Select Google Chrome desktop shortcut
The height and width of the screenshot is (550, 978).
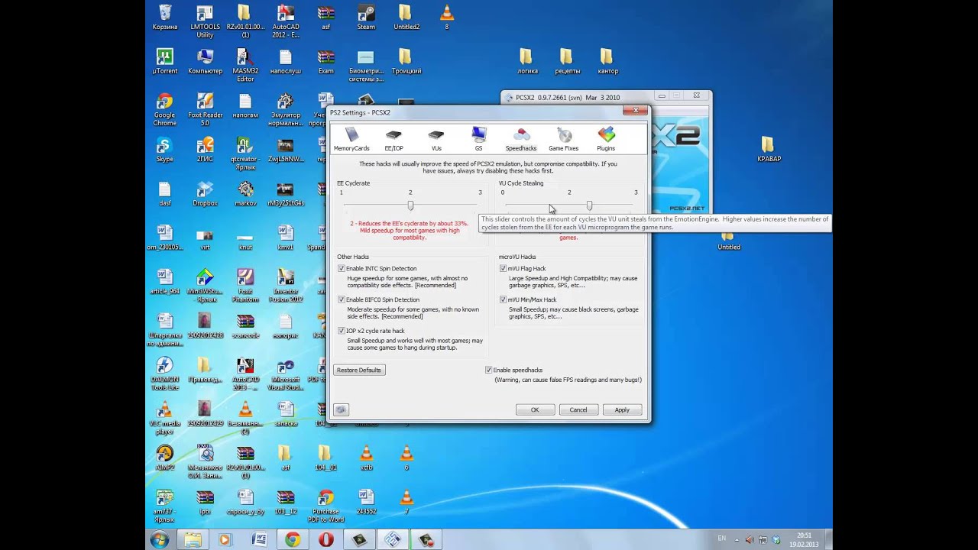point(165,110)
